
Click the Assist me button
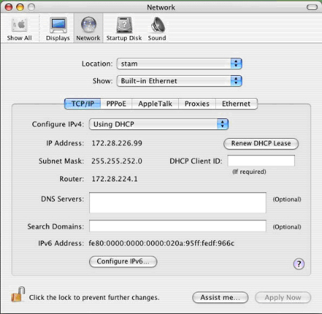point(220,298)
